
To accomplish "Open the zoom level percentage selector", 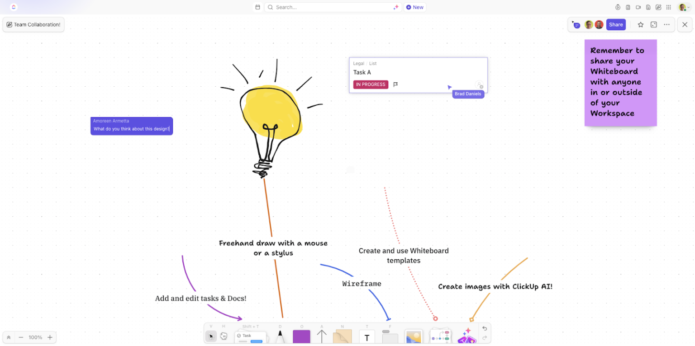I will point(36,337).
